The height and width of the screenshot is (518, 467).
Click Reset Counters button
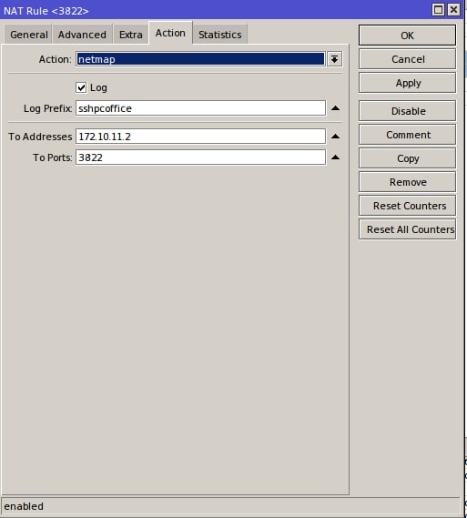[407, 206]
